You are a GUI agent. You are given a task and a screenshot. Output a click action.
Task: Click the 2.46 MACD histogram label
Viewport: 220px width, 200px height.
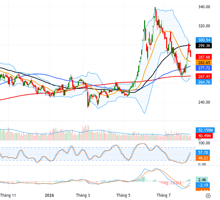(x=202, y=180)
